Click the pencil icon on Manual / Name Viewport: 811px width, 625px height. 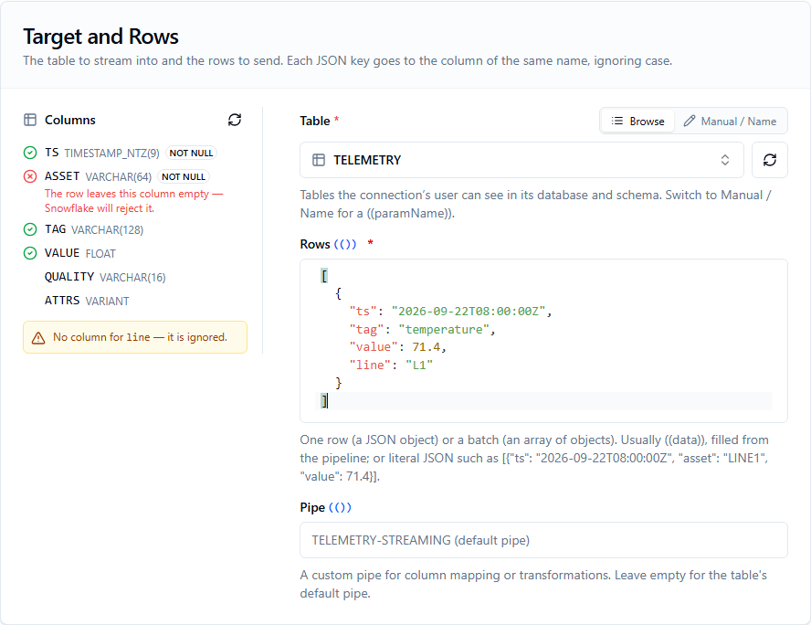click(689, 121)
